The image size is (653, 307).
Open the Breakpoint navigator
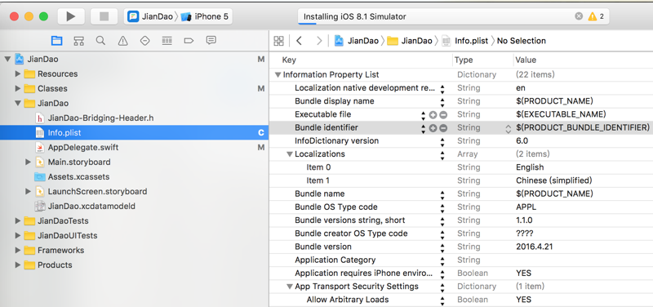coord(189,40)
